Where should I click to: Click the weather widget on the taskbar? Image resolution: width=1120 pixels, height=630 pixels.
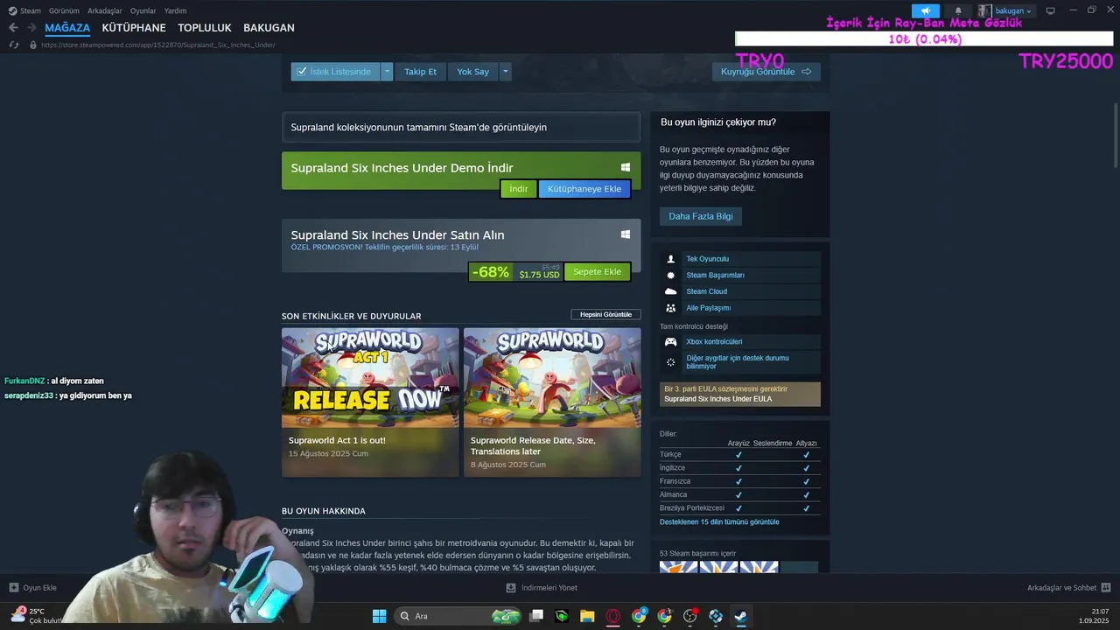tap(37, 616)
